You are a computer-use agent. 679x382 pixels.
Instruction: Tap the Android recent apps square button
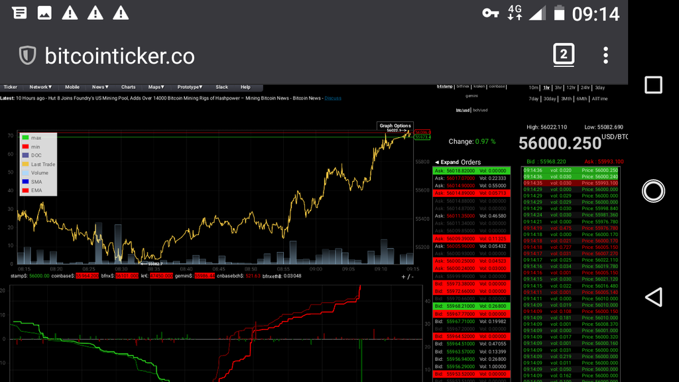[653, 85]
